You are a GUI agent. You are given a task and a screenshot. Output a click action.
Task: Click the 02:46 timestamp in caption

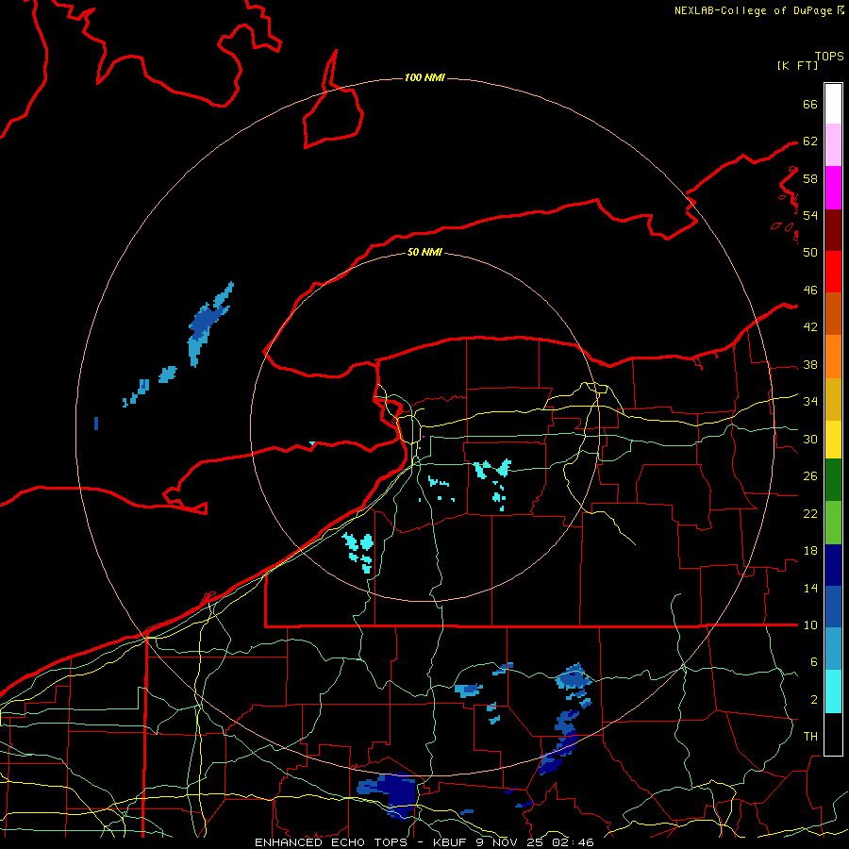(573, 842)
